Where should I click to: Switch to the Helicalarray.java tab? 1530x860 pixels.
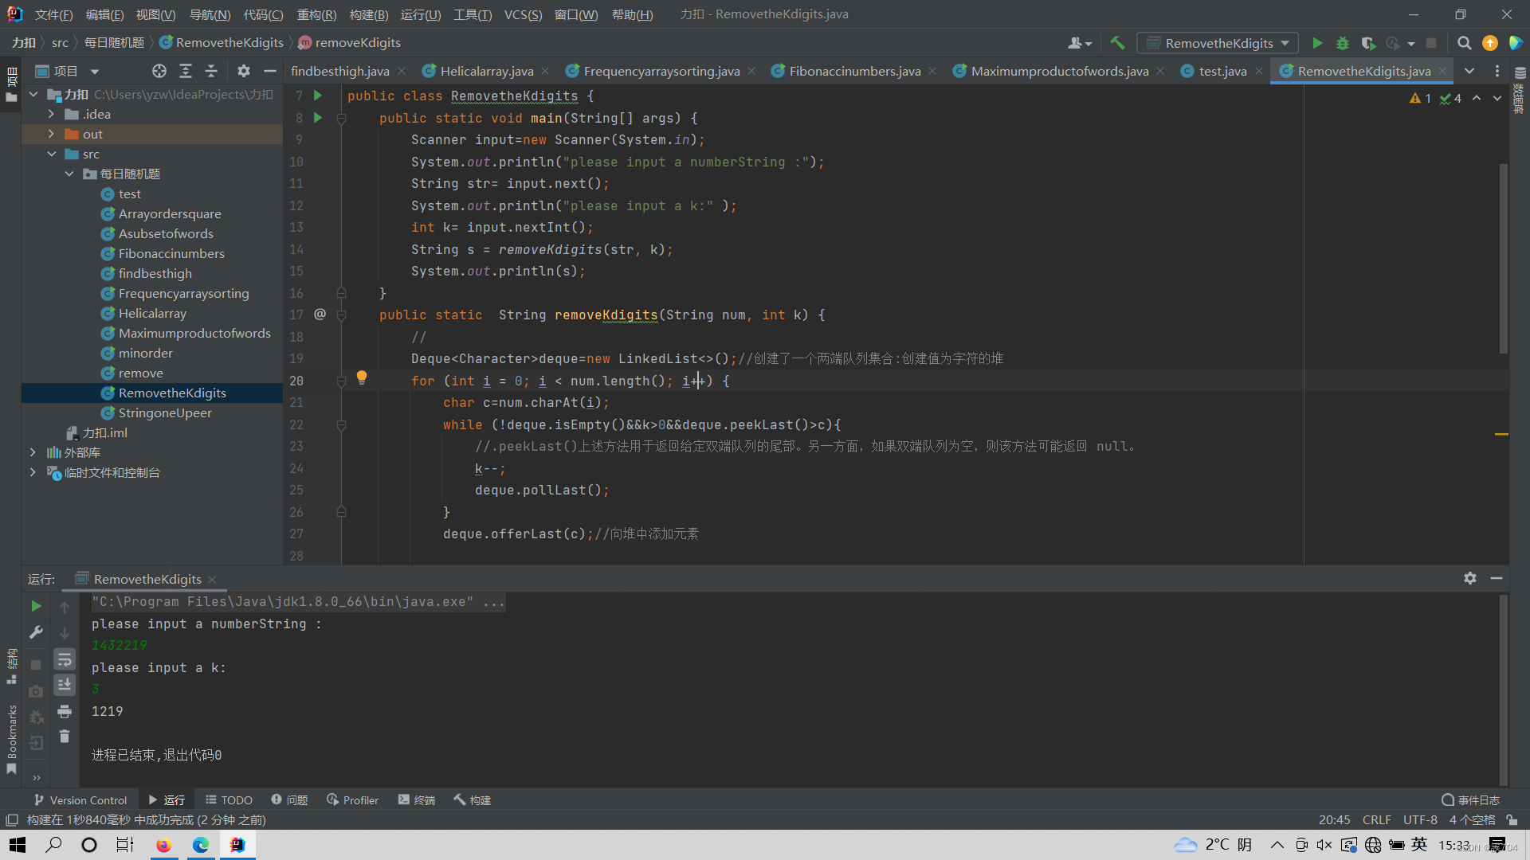pos(486,71)
